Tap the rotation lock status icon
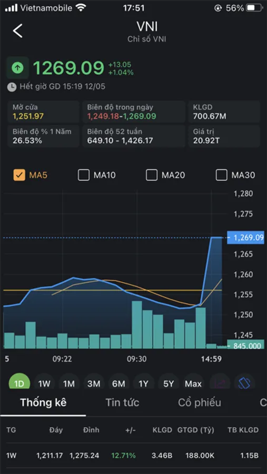Screen dimensions: 267x474 (x=218, y=8)
